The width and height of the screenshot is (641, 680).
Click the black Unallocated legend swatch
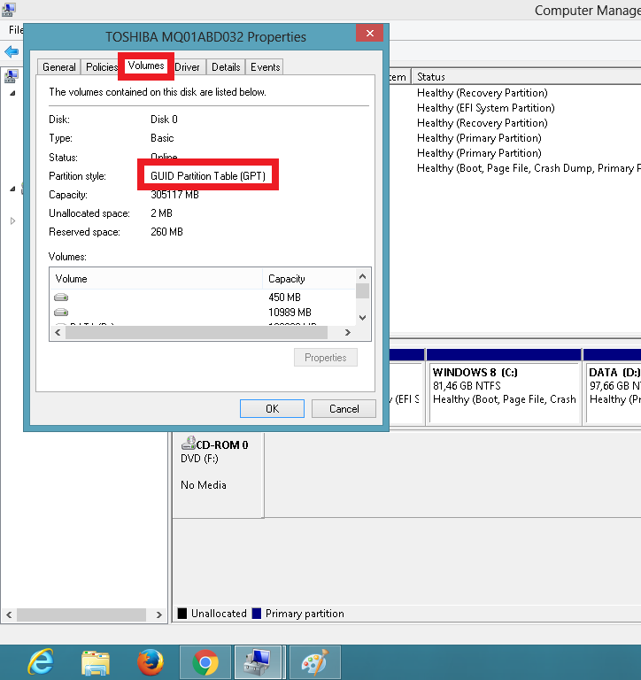182,614
